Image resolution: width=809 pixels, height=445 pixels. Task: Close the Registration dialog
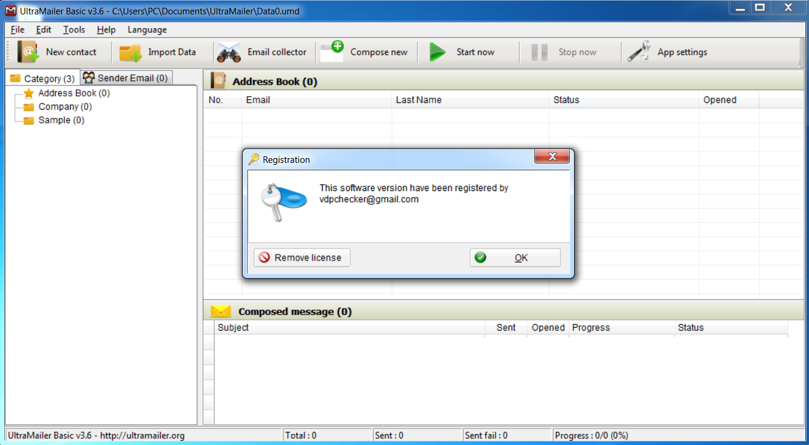551,157
